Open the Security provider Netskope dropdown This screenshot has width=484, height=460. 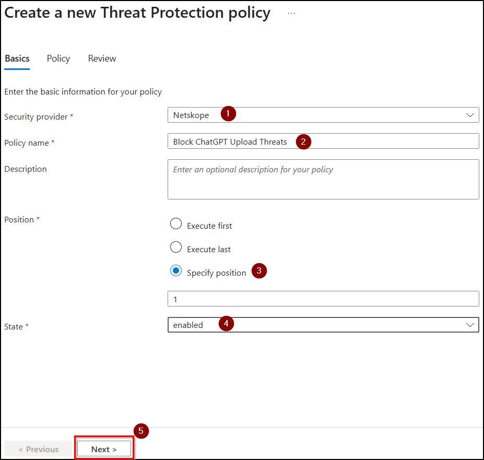323,115
